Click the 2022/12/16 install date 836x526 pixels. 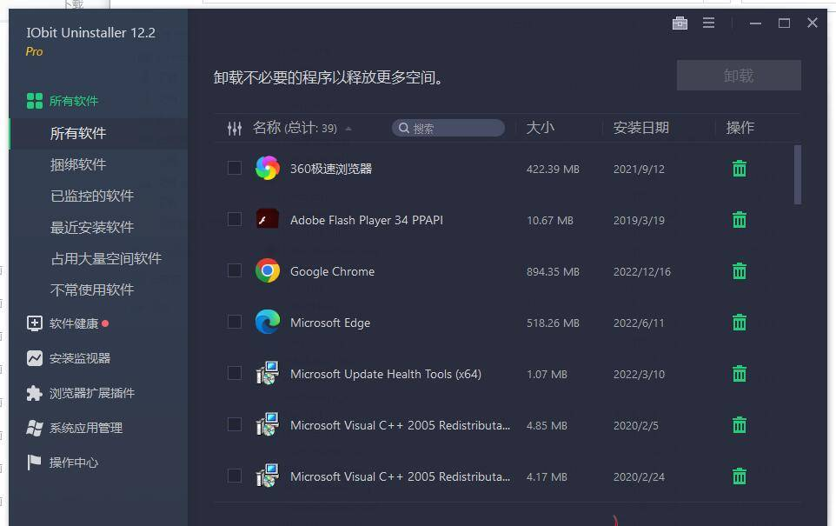point(642,271)
